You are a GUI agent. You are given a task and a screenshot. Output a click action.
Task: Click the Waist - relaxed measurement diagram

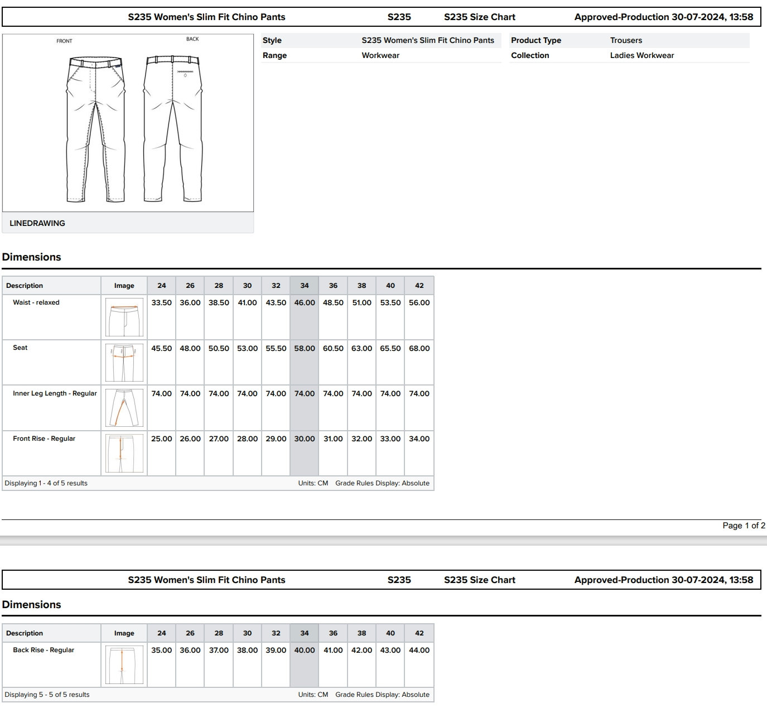124,317
